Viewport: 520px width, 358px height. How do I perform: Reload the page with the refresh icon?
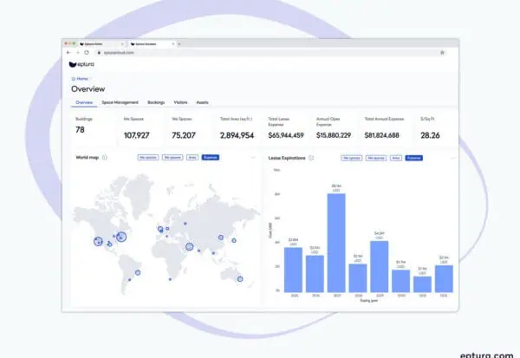(x=87, y=52)
